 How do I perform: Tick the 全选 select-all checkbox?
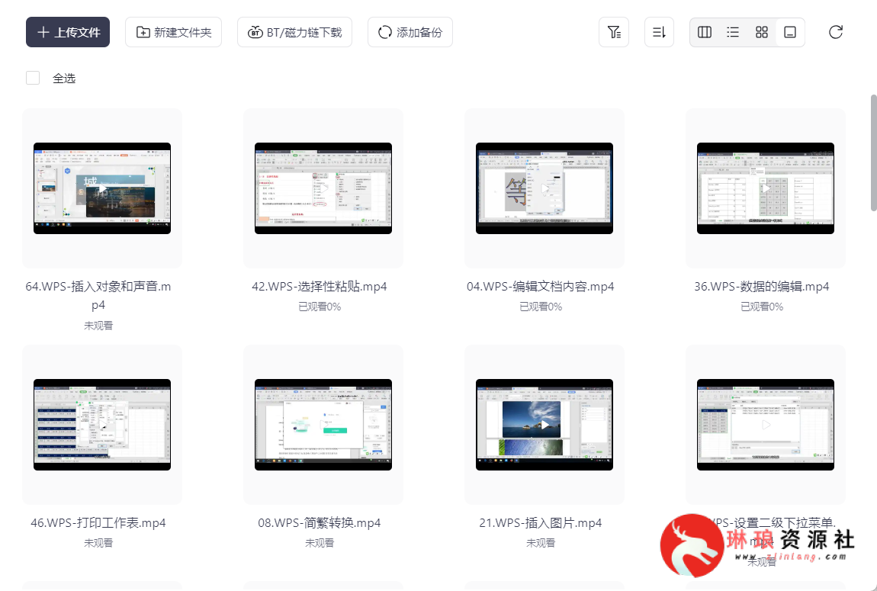pyautogui.click(x=33, y=78)
